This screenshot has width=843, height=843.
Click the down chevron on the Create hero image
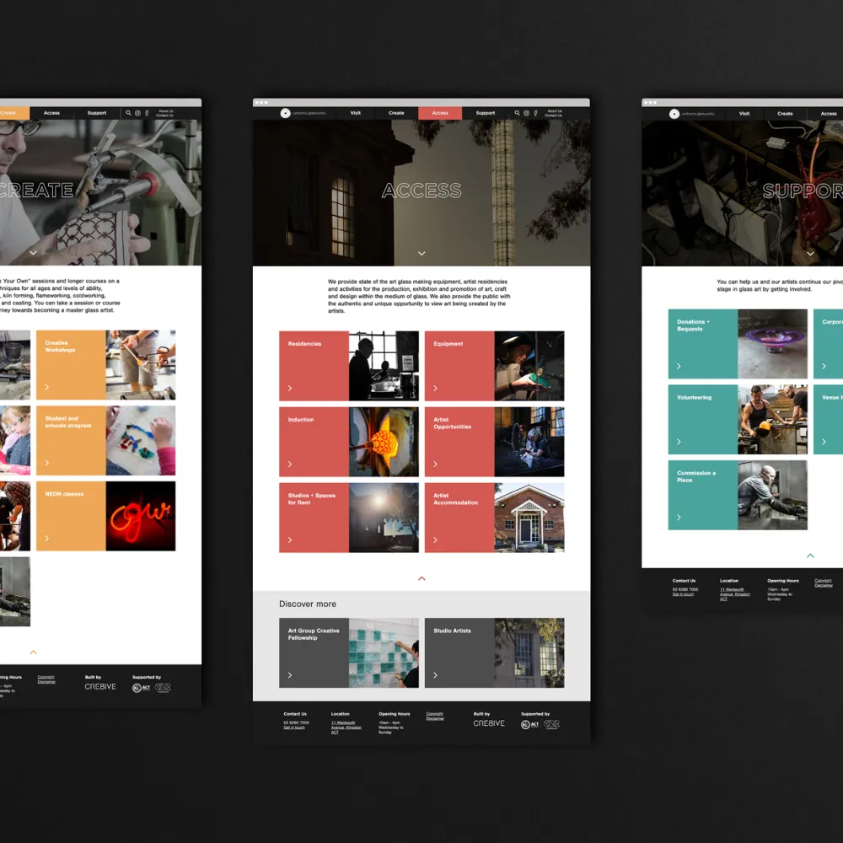(34, 253)
